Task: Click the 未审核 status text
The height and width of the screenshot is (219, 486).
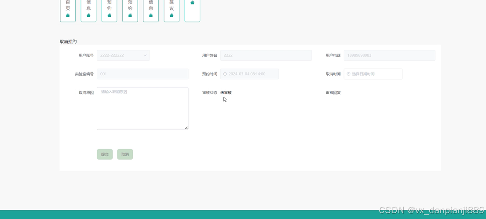Action: tap(226, 93)
